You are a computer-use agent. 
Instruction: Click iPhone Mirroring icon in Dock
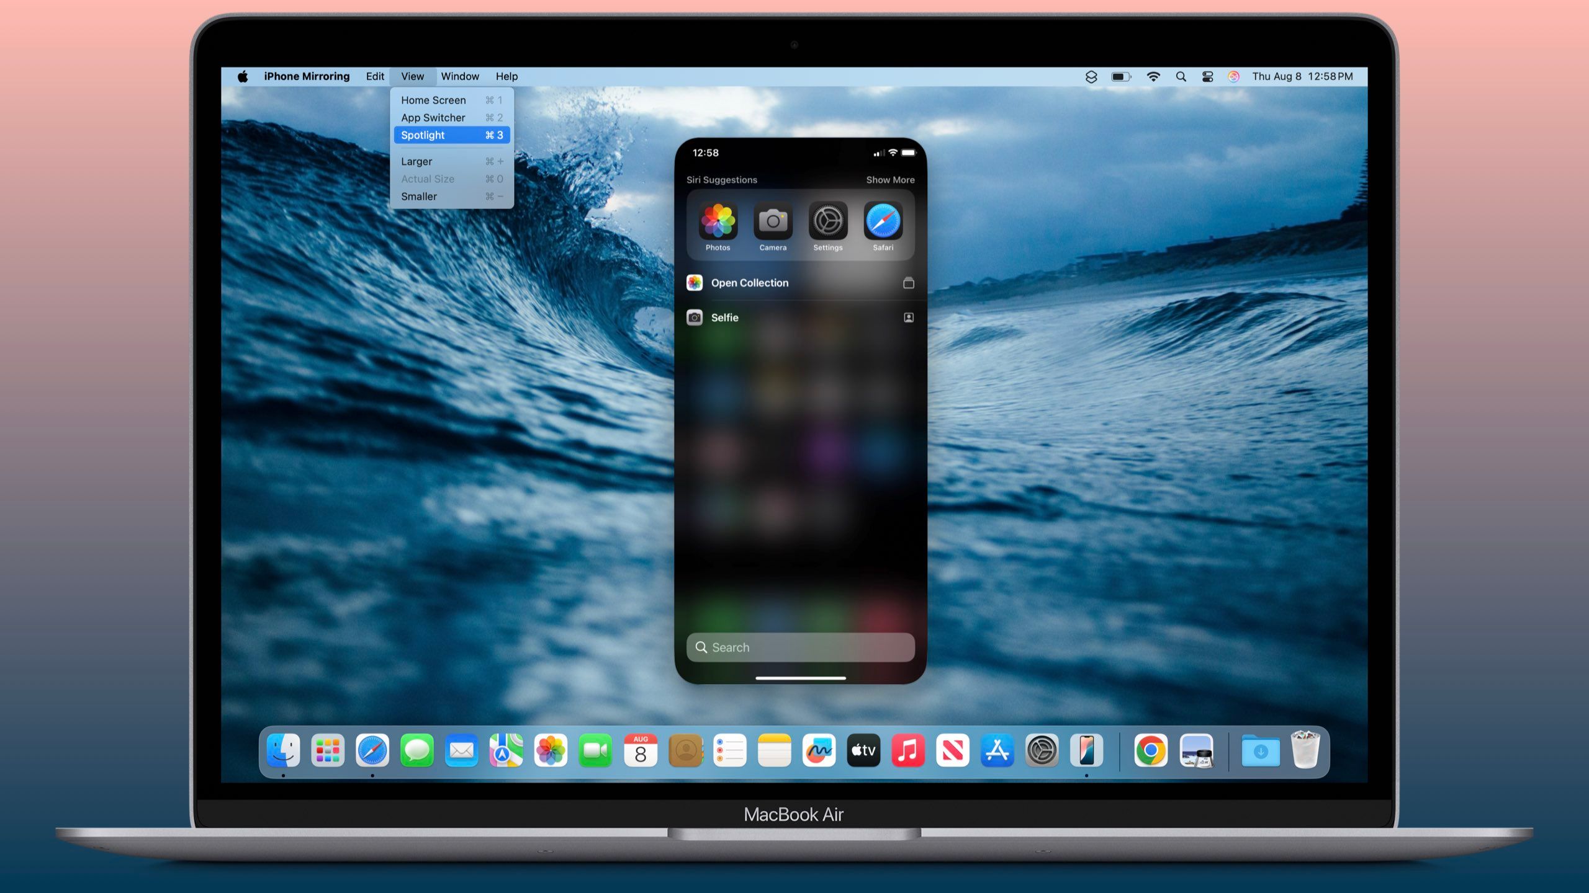(x=1087, y=751)
